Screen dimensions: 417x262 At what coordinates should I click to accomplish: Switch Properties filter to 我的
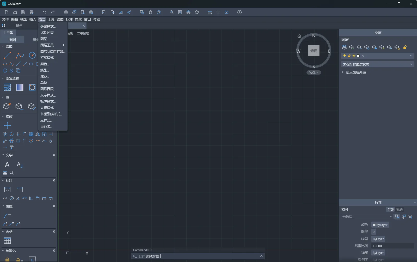(399, 210)
